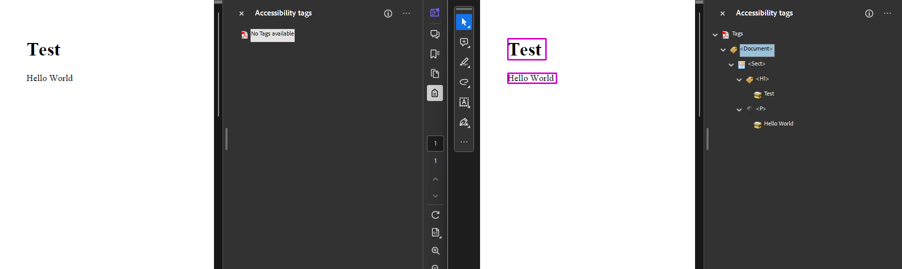Open the page fit display options icon
This screenshot has width=902, height=269.
[435, 232]
